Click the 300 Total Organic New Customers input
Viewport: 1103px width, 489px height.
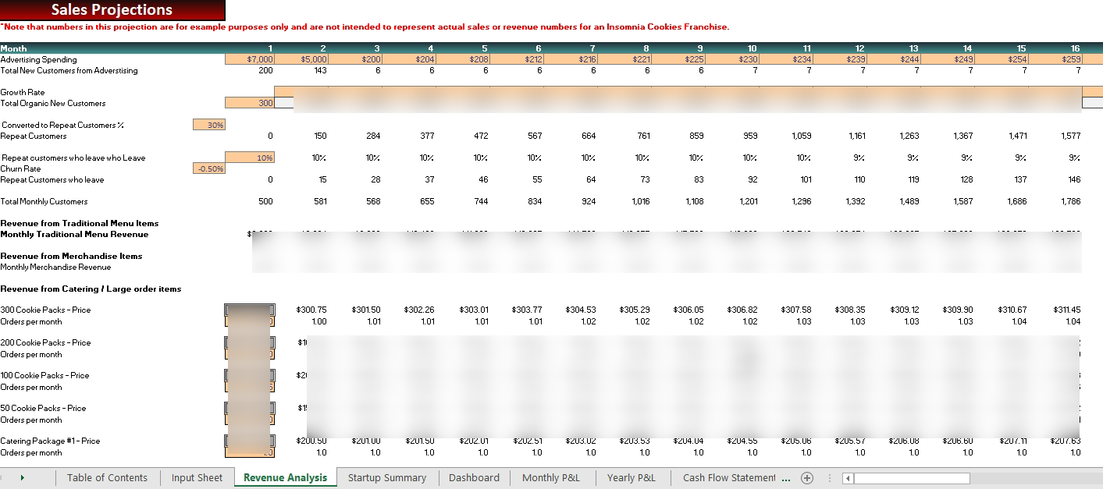(x=250, y=103)
